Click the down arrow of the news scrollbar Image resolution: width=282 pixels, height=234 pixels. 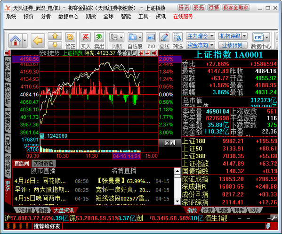[x=177, y=201]
